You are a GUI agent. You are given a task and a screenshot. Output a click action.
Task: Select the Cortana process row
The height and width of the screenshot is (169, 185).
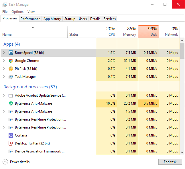tap(90, 135)
